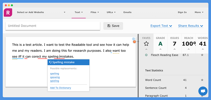Expand the ISSUES column chevron

pos(175,49)
